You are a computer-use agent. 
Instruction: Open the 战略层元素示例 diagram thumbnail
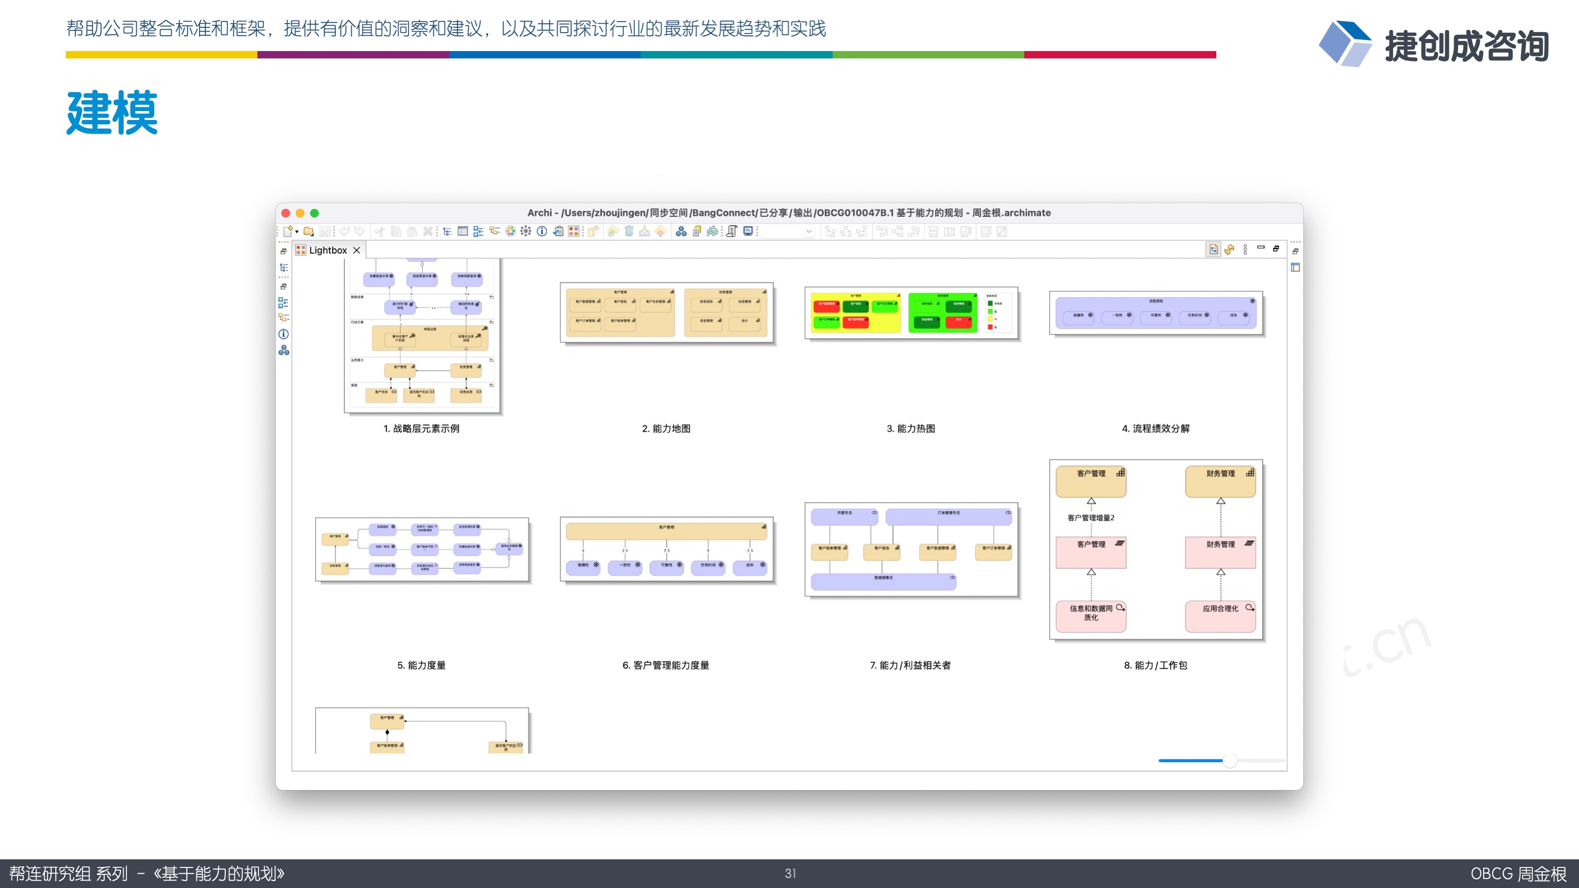point(422,335)
